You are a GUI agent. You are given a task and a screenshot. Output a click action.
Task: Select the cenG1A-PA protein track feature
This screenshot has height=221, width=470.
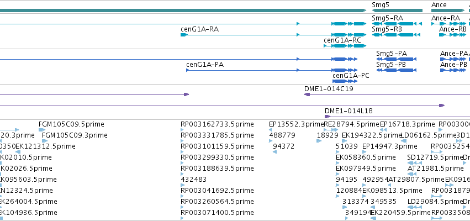pyautogui.click(x=272, y=70)
